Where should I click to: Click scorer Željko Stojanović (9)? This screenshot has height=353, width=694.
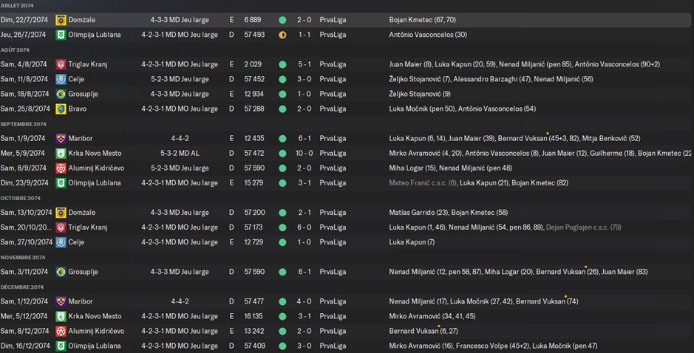[x=420, y=94]
